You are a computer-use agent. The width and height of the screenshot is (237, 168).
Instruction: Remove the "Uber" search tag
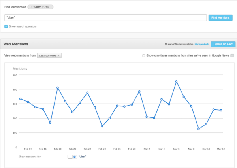[31, 7]
